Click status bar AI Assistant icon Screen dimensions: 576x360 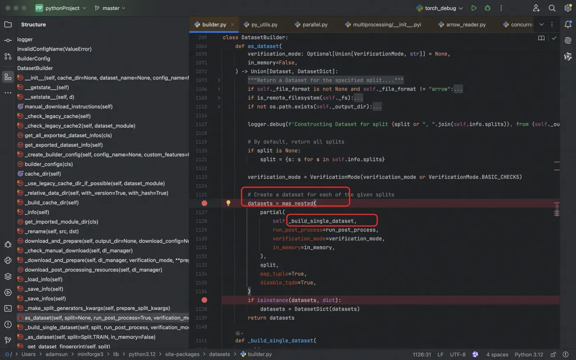(476, 354)
